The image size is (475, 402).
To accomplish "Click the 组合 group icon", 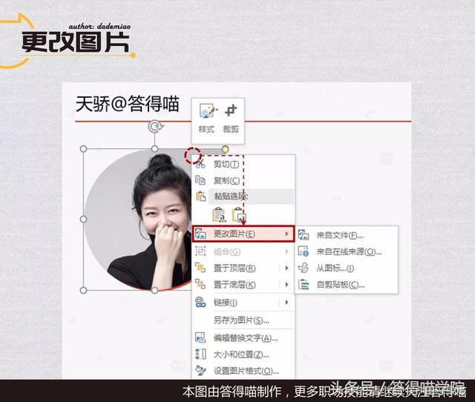I will [x=200, y=251].
